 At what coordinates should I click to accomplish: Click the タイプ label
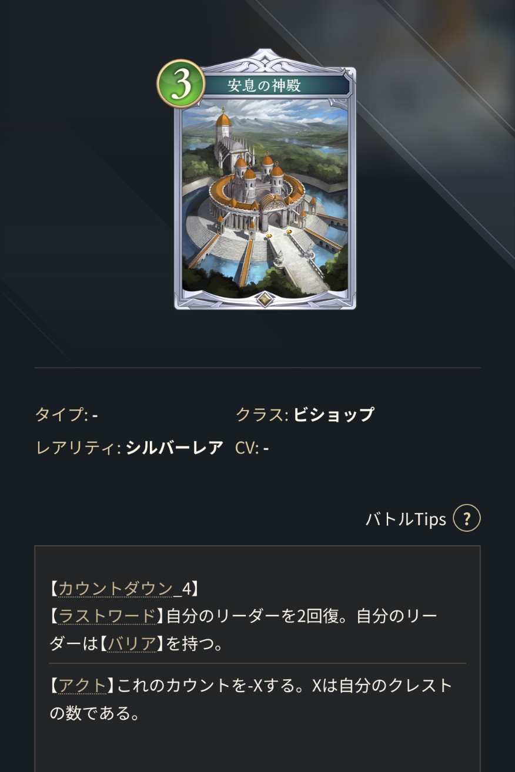coord(61,414)
